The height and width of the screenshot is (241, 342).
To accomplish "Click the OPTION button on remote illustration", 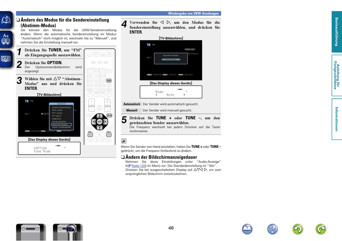I will coord(109,116).
